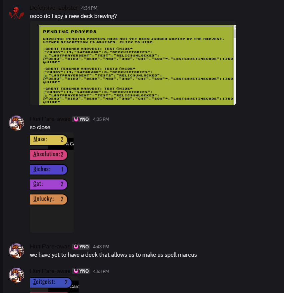The image size is (284, 293).
Task: Open the Pending Prayers screenshot attachment
Action: (133, 63)
